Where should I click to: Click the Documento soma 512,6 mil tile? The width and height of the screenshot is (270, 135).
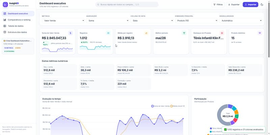pos(59,84)
